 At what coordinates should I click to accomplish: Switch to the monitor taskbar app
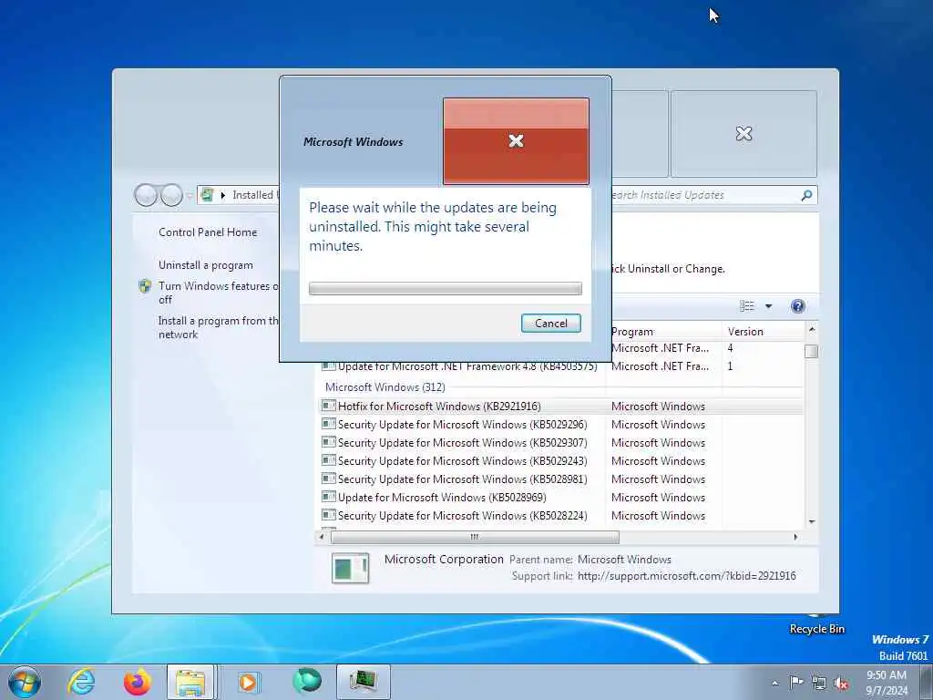click(363, 682)
